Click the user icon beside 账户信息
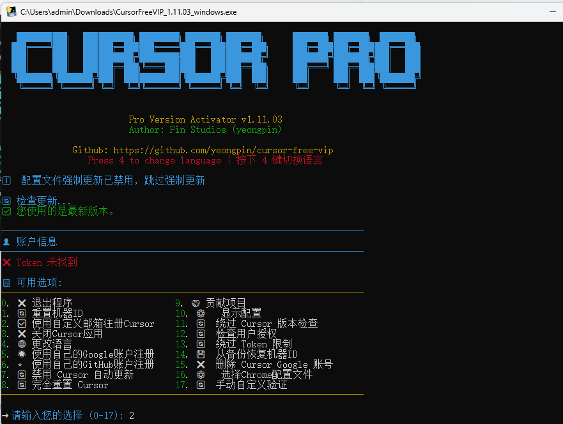The width and height of the screenshot is (563, 424). click(x=6, y=242)
